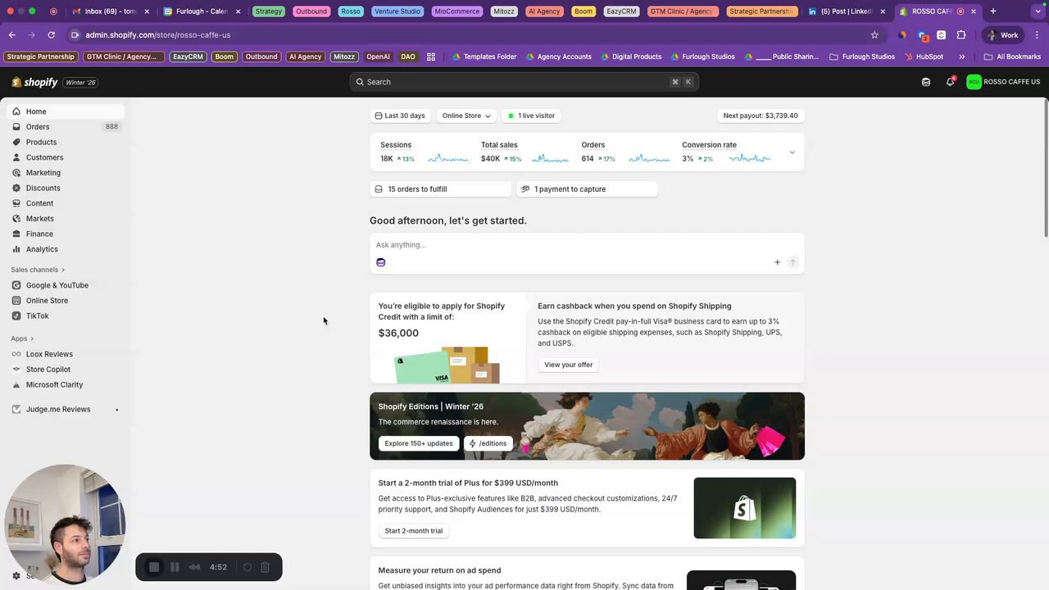
Task: Open 15 orders to fulfill
Action: coord(441,189)
